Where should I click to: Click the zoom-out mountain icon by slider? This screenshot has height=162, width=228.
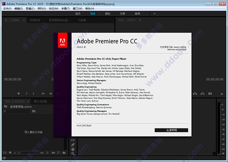(15, 153)
